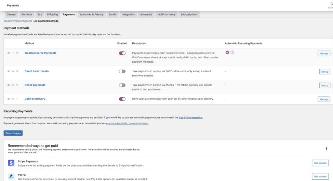
Task: Move Direct bank transfer down with the down arrow
Action: (x=17, y=71)
